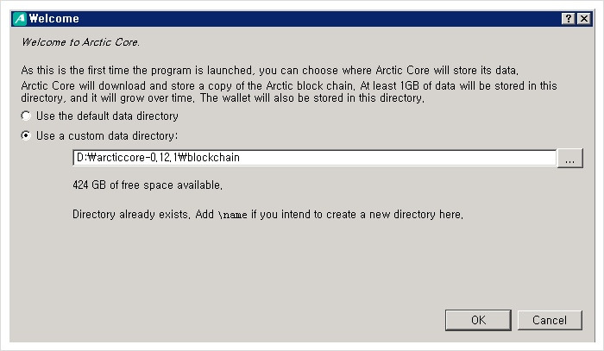Viewport: 604px width, 351px height.
Task: Click the Arctic Core logo icon in title bar
Action: (x=20, y=18)
